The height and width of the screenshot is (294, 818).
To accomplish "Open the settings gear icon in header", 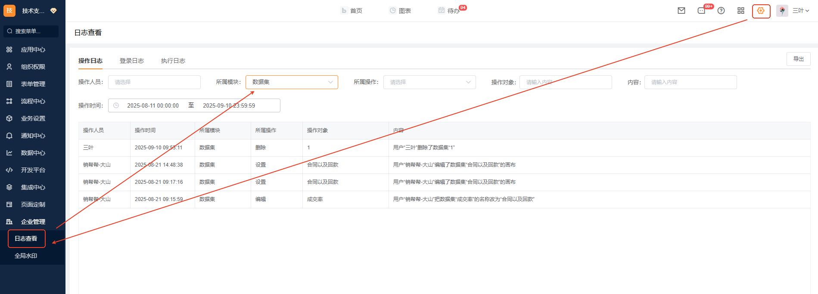I will pos(761,11).
